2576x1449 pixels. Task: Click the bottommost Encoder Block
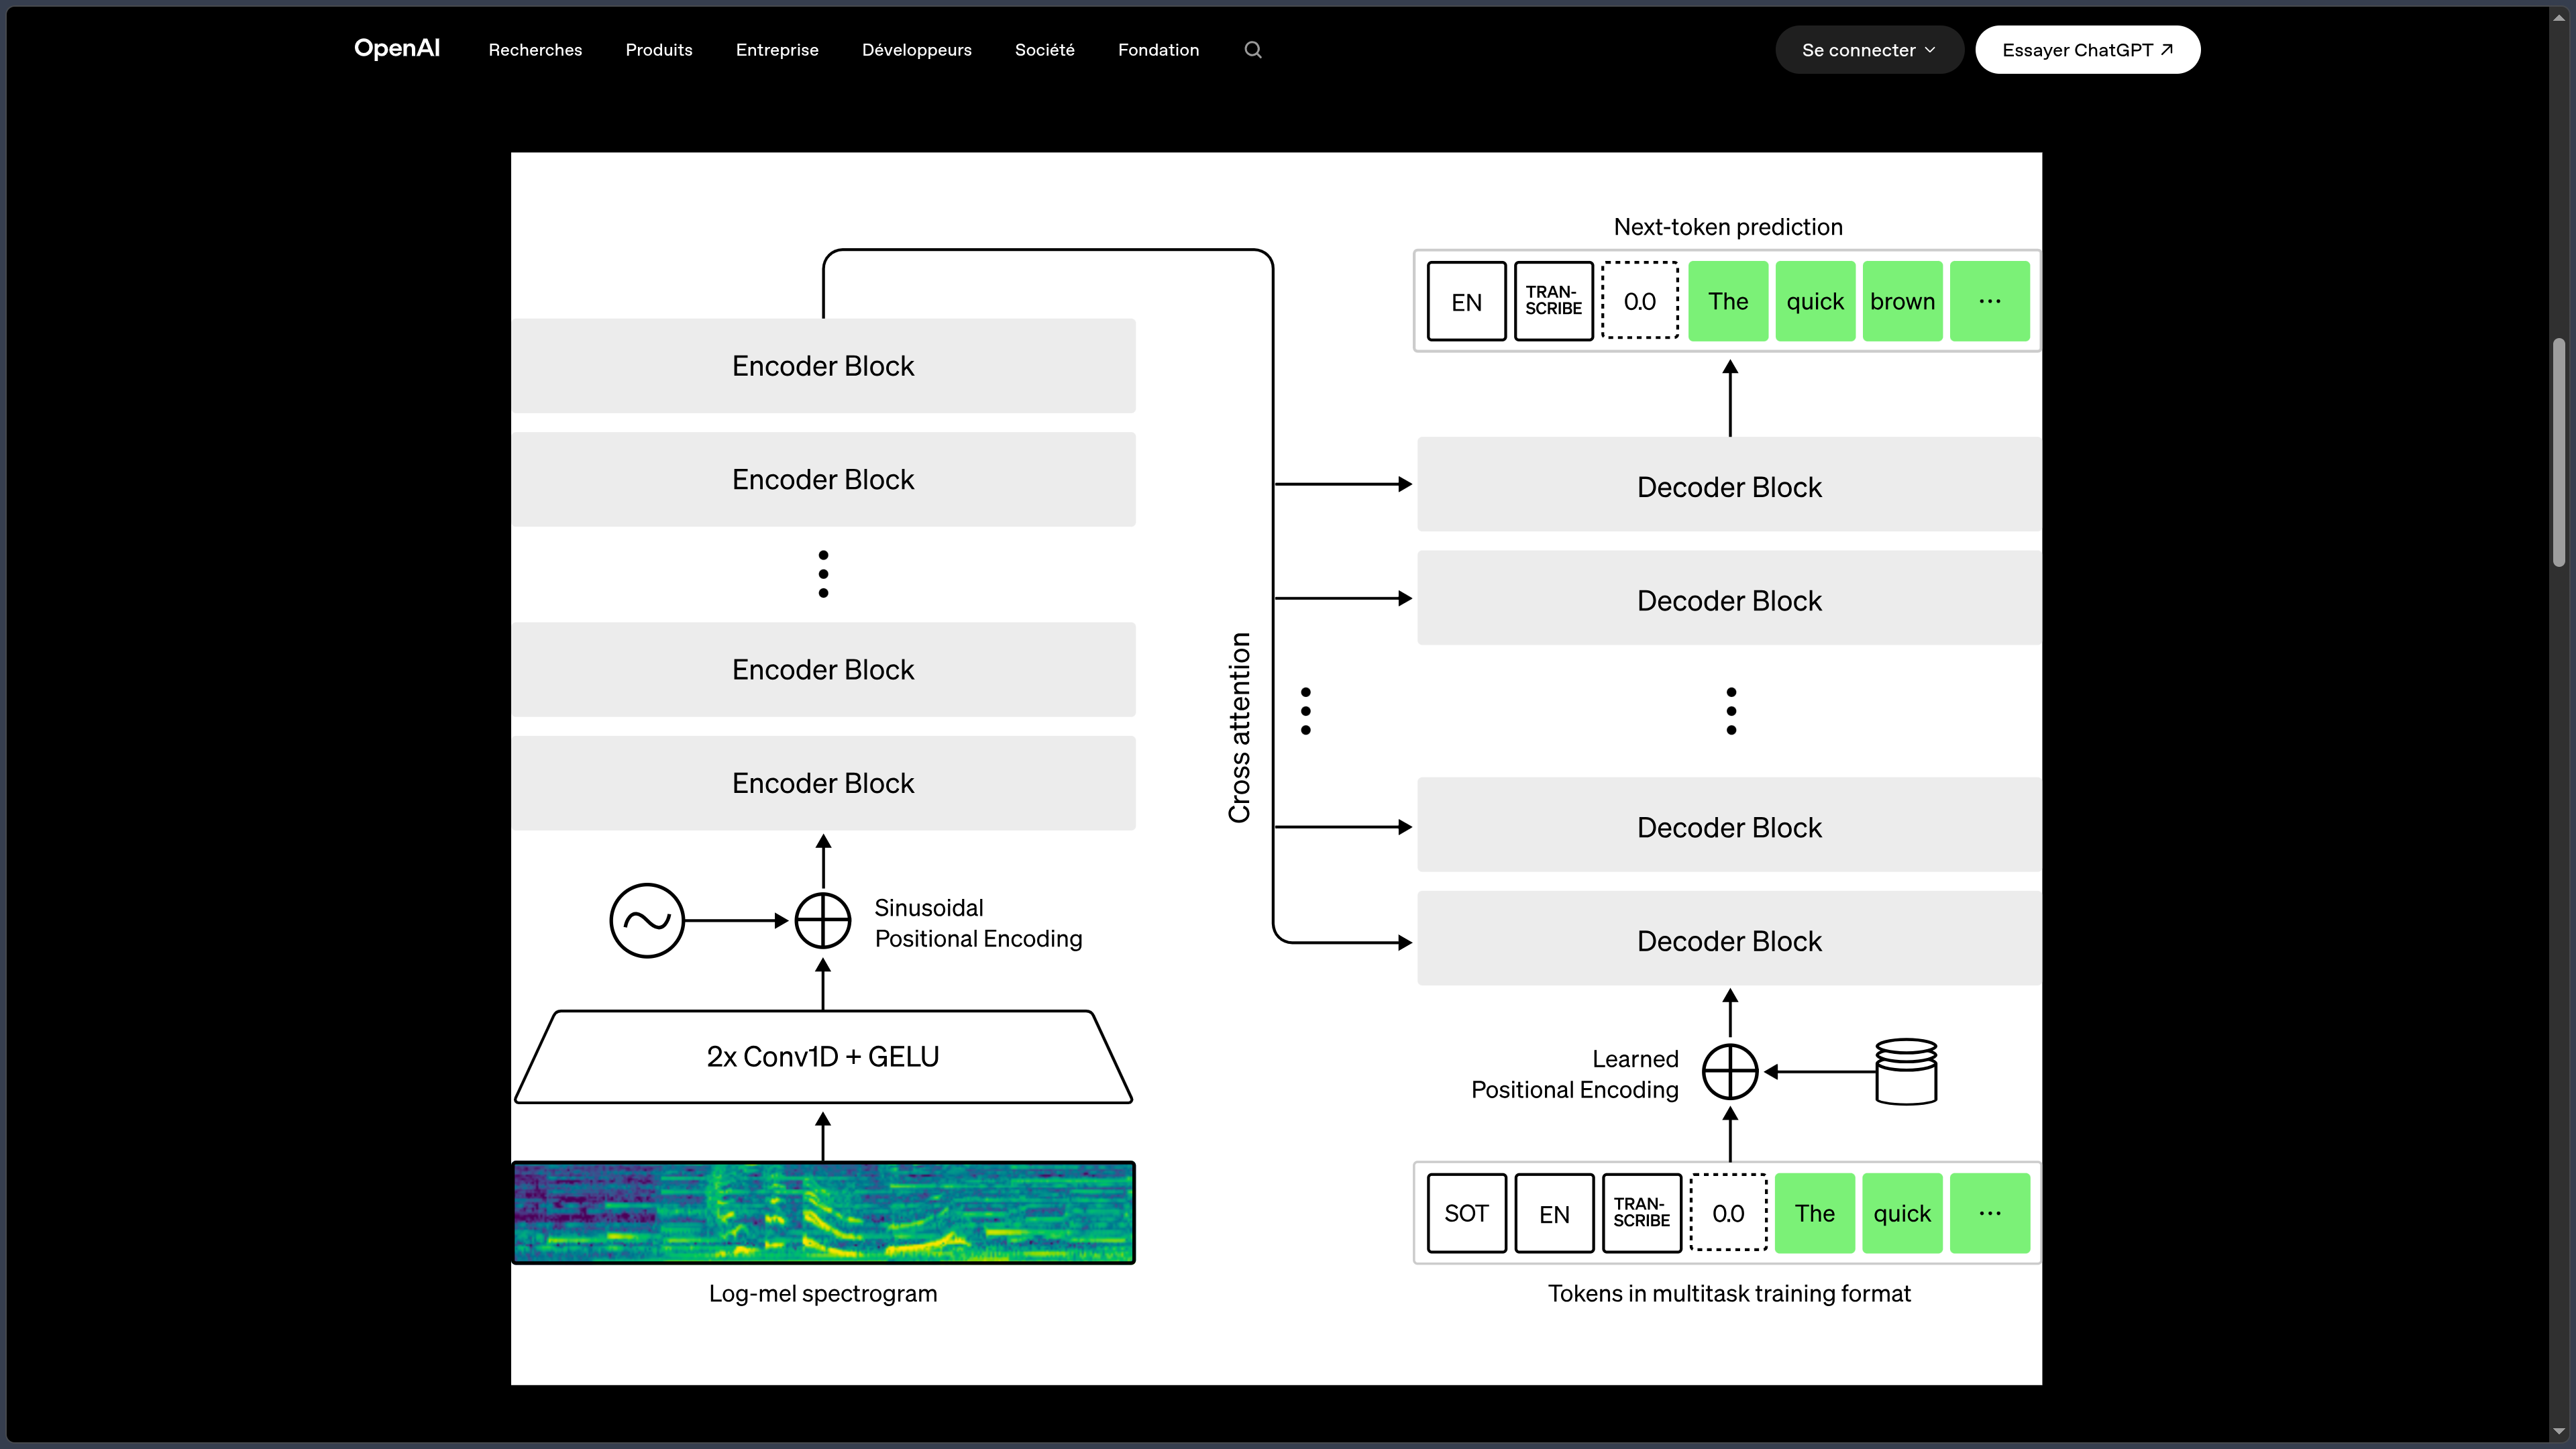823,783
